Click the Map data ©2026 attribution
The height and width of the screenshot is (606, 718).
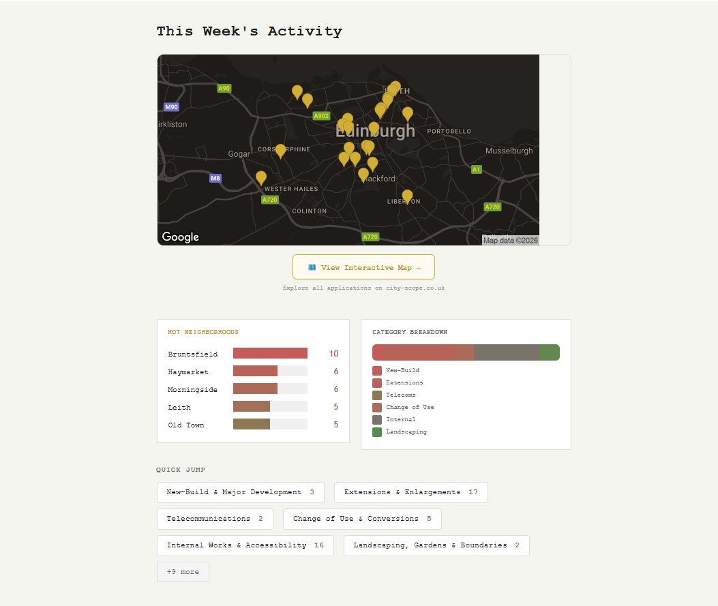tap(511, 241)
